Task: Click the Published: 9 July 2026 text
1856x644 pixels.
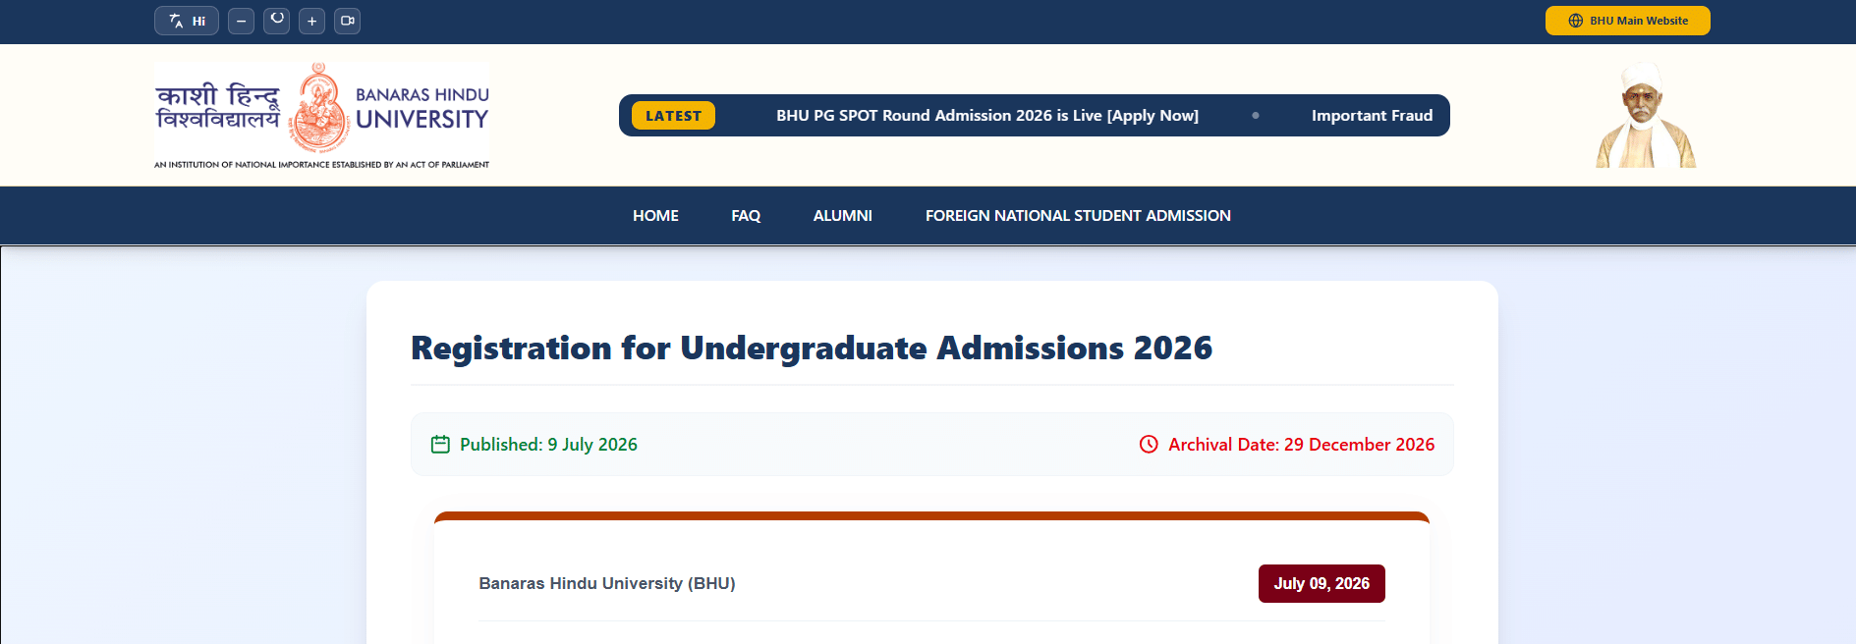Action: coord(548,445)
